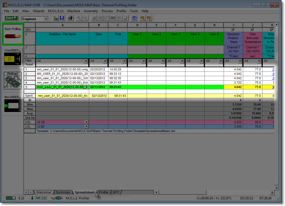
Task: Open Time Between Temperature filter dropdown
Action: pos(259,61)
